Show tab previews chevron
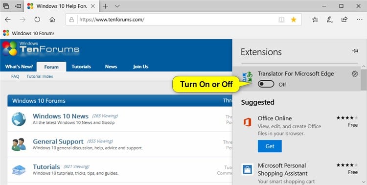Screen dimensions: 367x185 click(117, 6)
